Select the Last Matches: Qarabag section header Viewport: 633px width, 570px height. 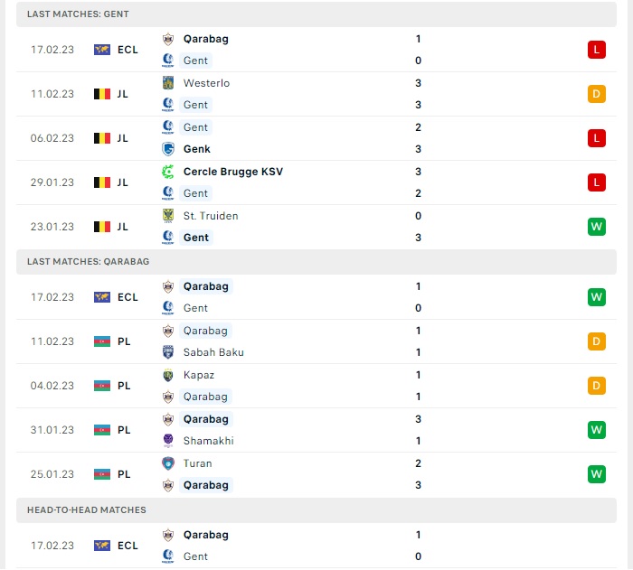pos(316,262)
